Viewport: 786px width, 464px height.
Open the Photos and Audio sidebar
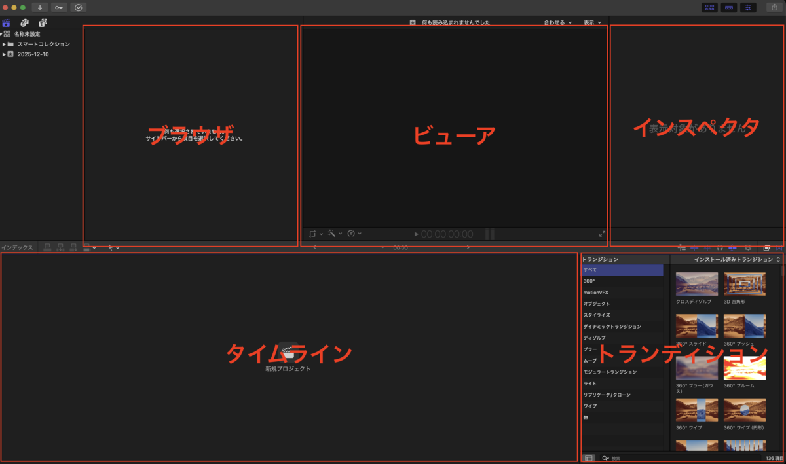24,23
